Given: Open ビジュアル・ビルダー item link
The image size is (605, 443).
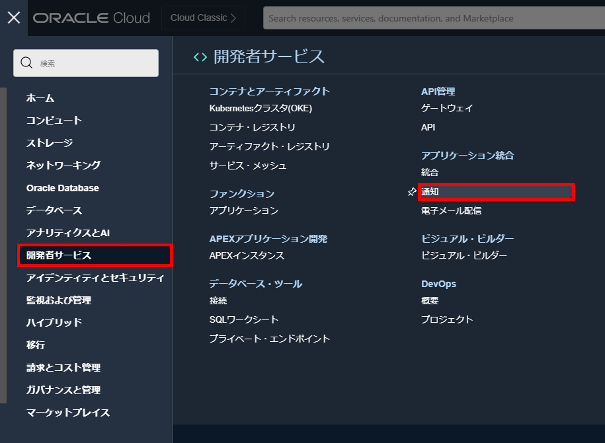Looking at the screenshot, I should [464, 256].
